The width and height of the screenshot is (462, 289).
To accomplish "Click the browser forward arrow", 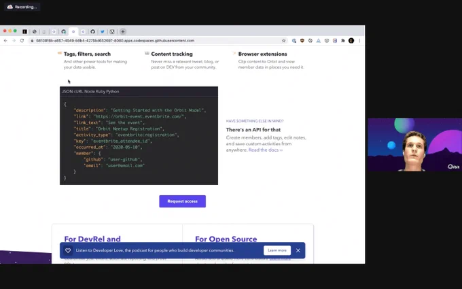I will [14, 41].
